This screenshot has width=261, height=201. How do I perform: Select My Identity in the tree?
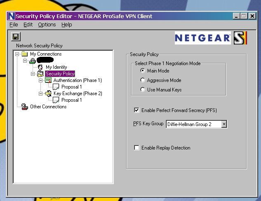click(x=56, y=67)
